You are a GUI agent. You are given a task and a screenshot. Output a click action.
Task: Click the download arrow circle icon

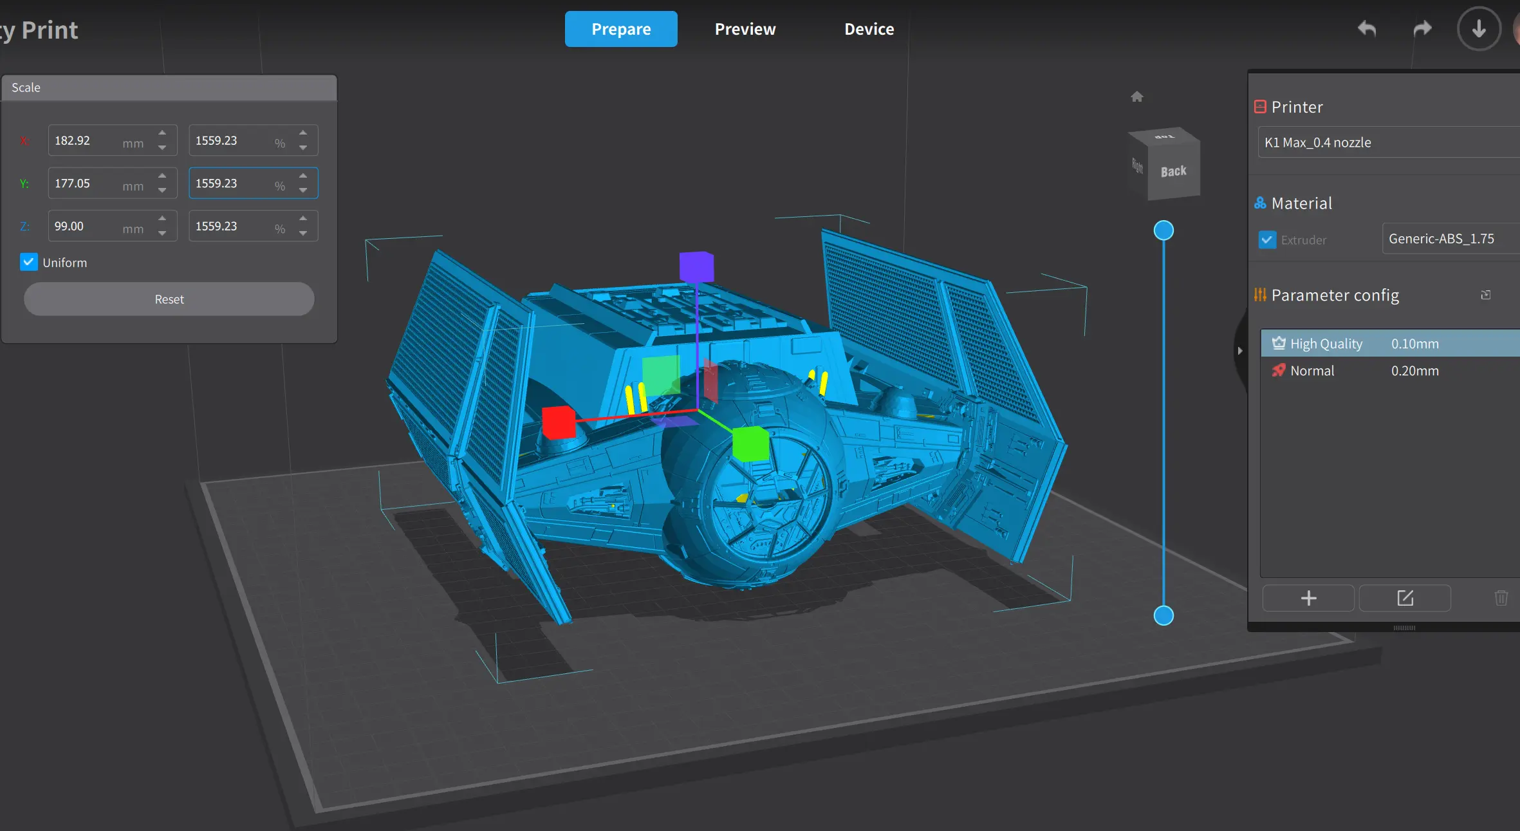tap(1479, 29)
